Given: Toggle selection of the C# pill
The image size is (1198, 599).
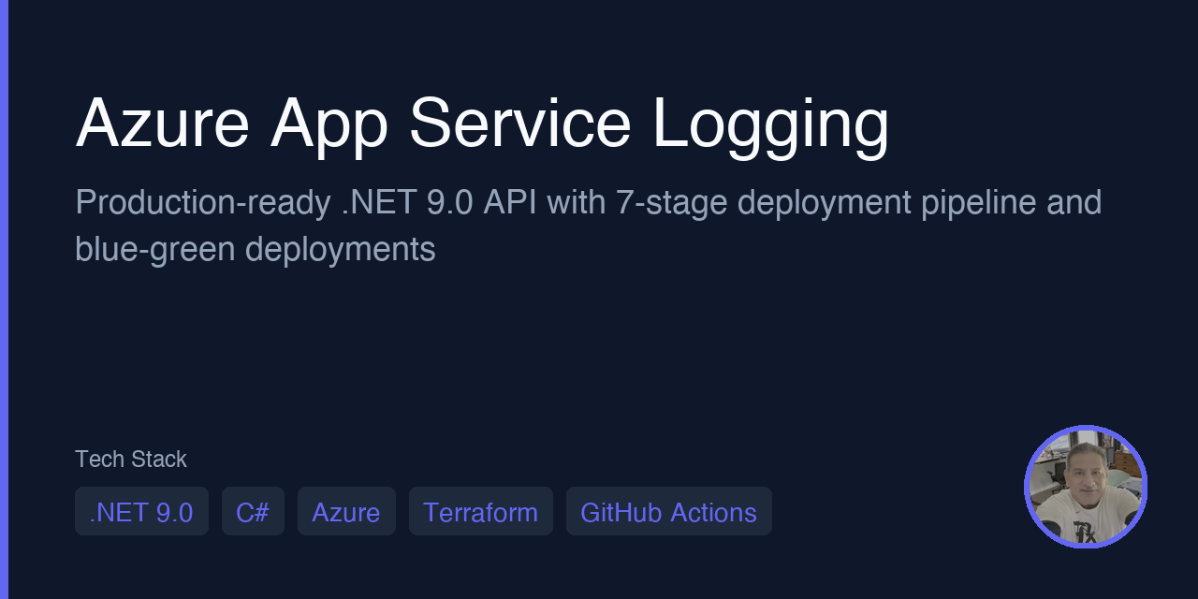Looking at the screenshot, I should click(x=253, y=511).
